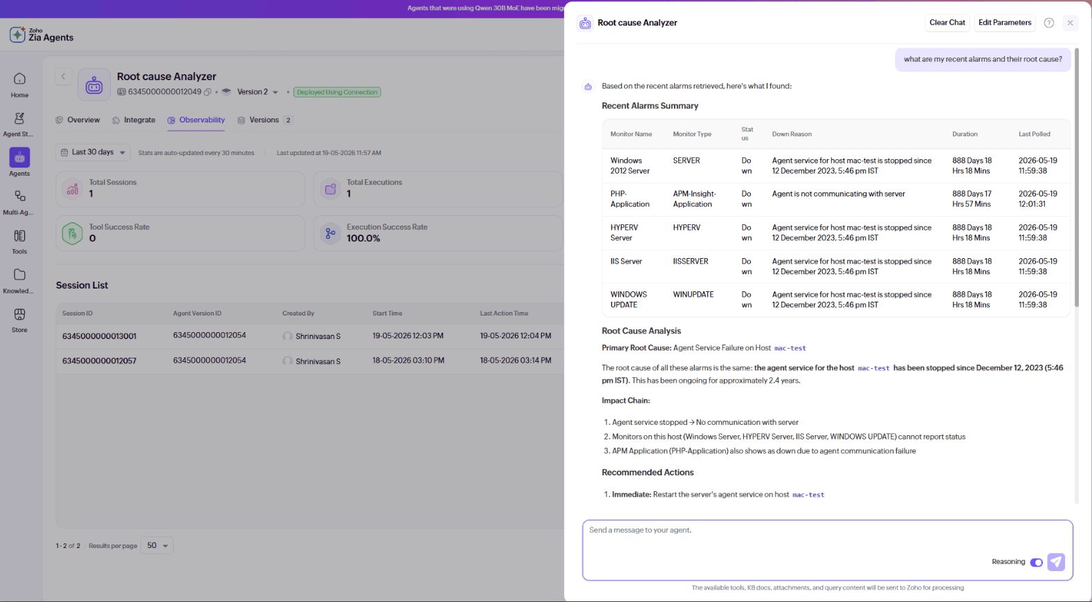Click start time 18-05-2026 03:10 PM

(x=408, y=361)
